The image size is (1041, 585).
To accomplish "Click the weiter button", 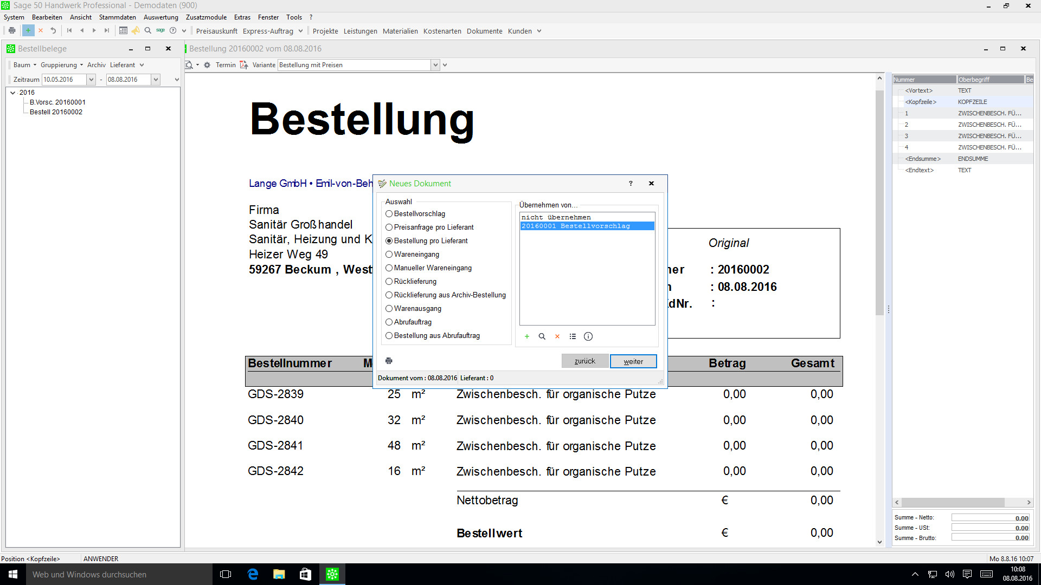I will pos(633,361).
